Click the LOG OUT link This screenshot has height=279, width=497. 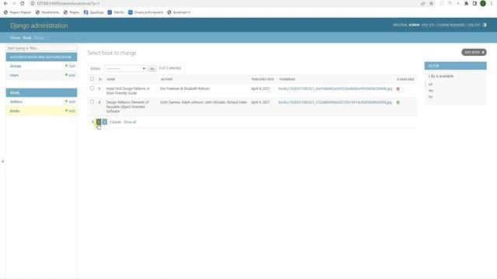click(474, 25)
